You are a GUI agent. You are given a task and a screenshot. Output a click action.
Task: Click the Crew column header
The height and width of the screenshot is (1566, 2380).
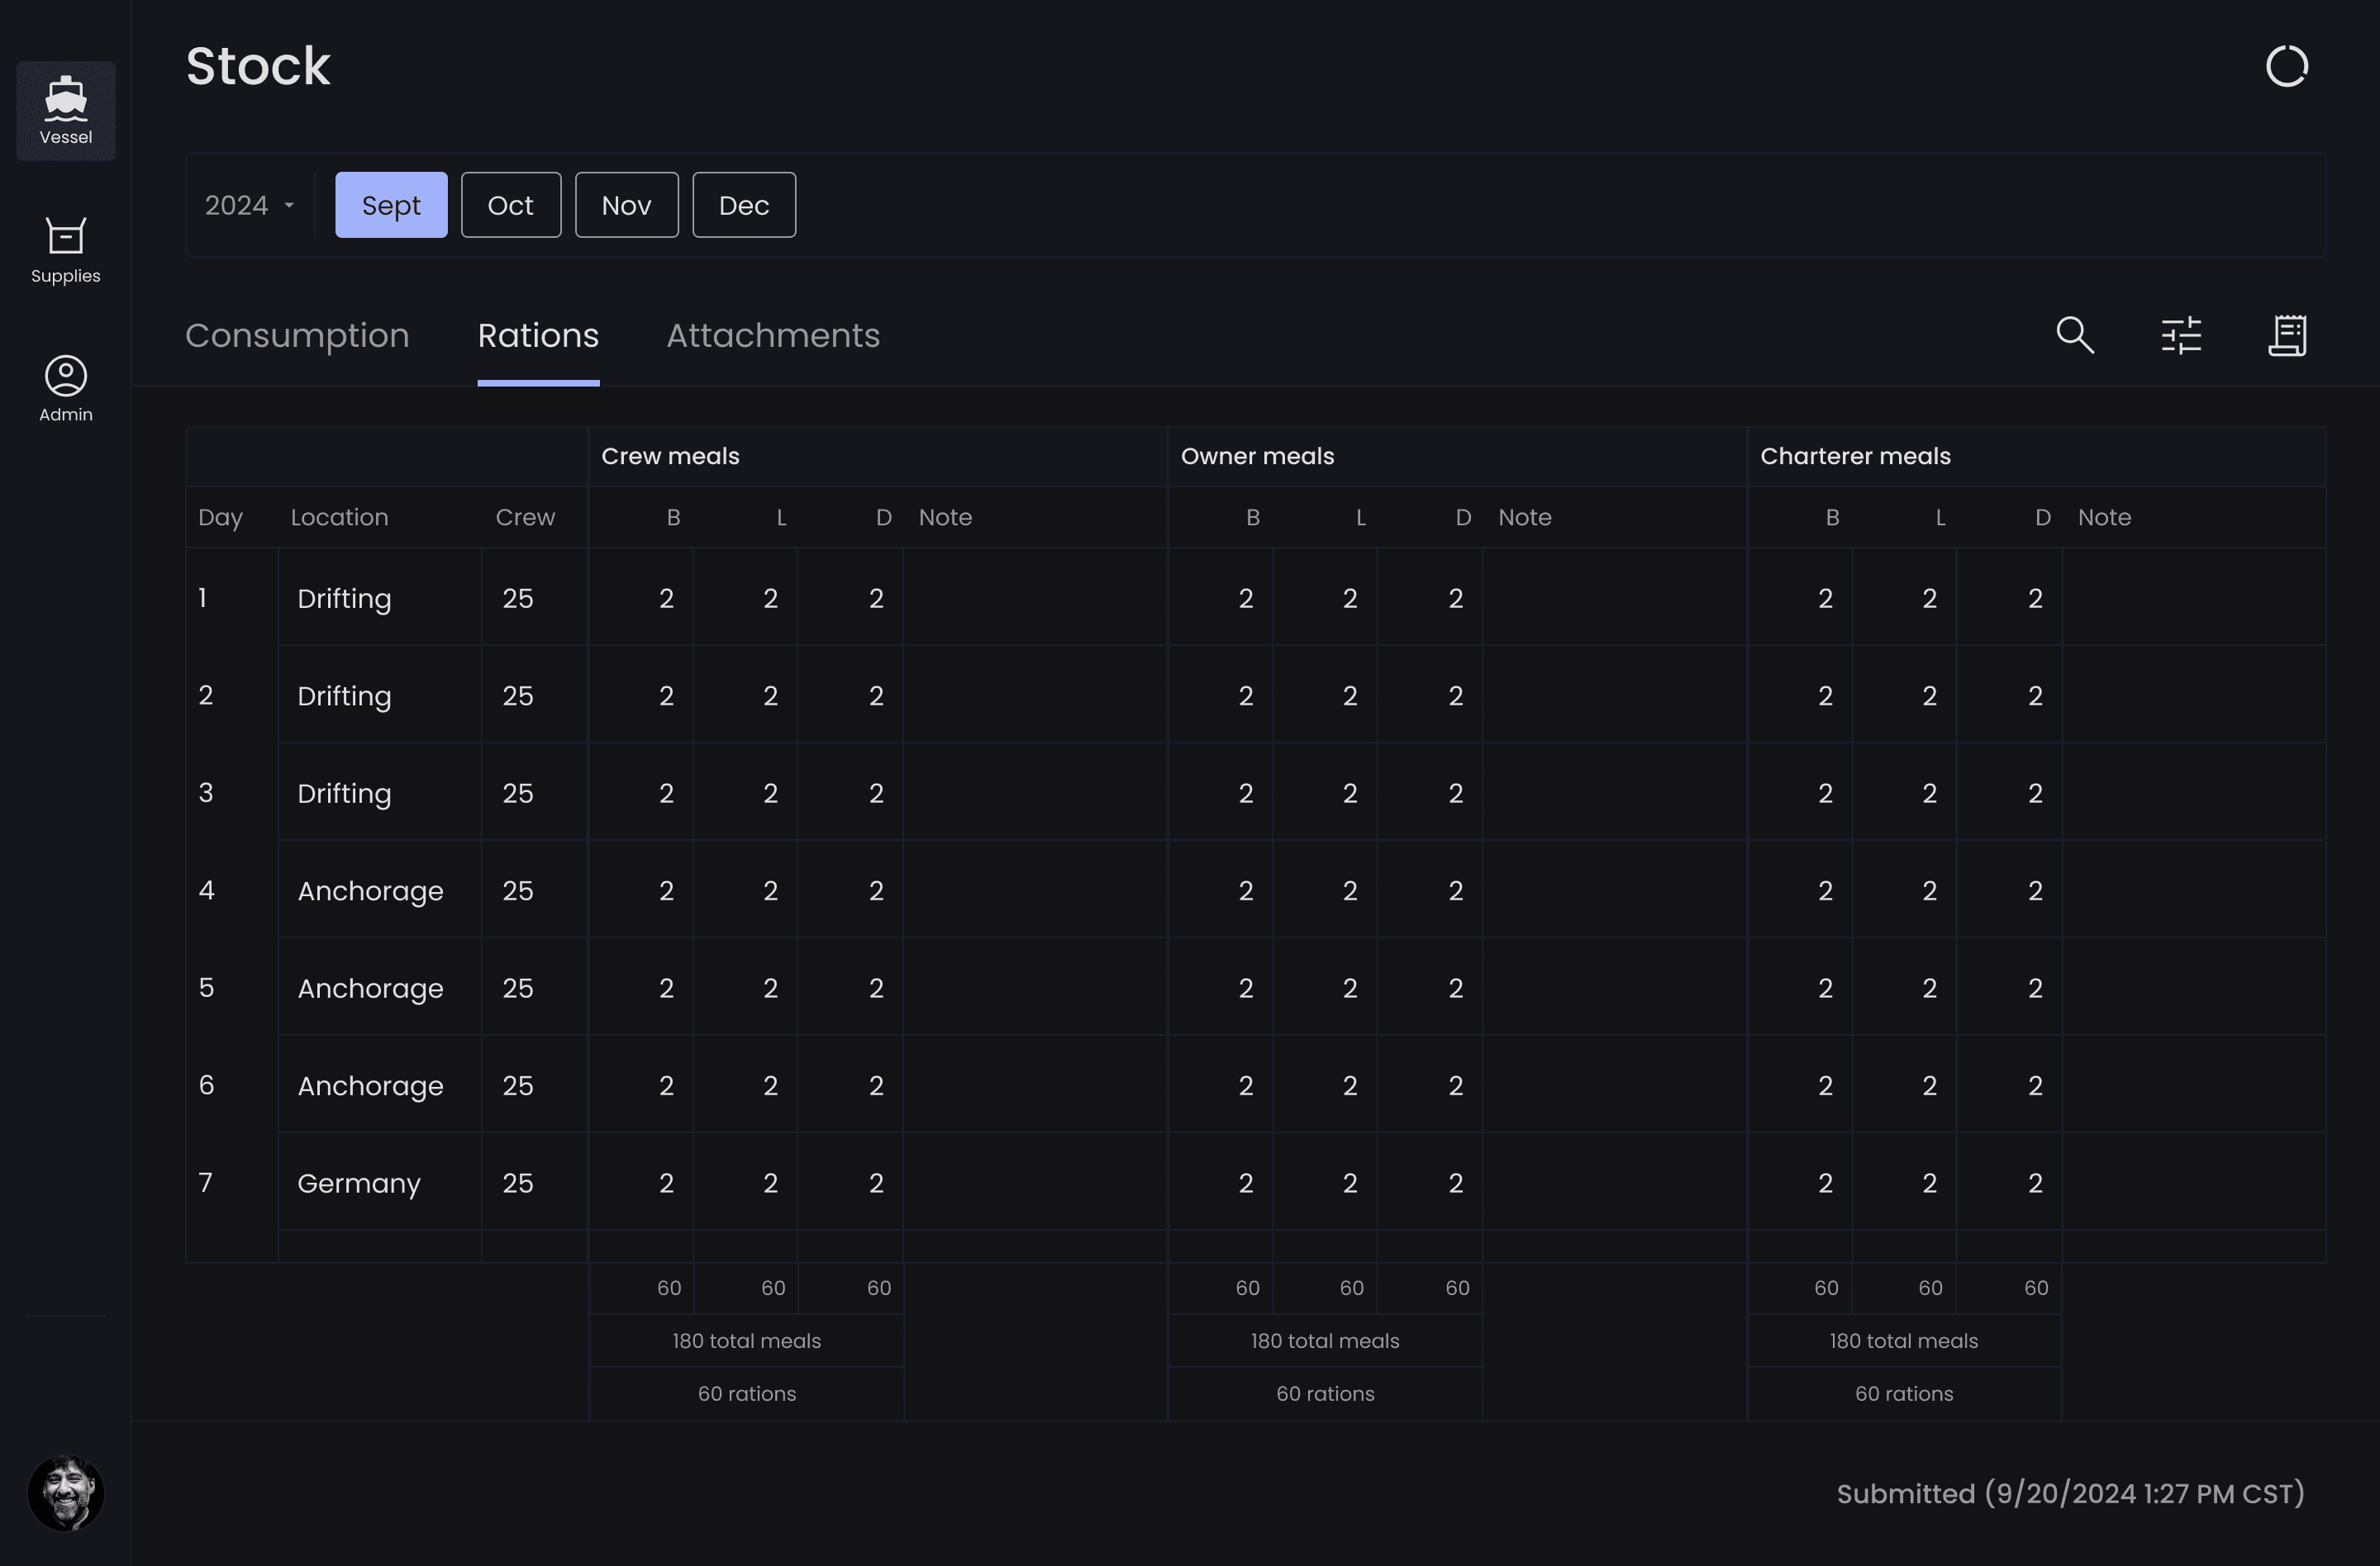click(525, 518)
